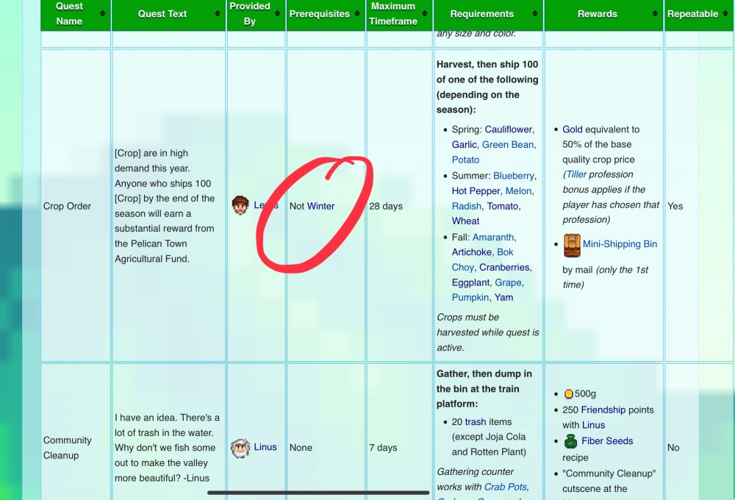Click Linus villager portrait icon
The width and height of the screenshot is (735, 500).
pos(240,448)
